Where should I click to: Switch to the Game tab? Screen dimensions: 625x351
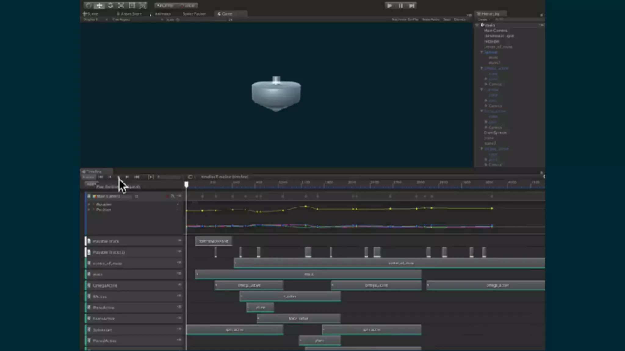coord(225,14)
